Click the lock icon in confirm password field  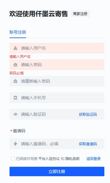(15, 81)
